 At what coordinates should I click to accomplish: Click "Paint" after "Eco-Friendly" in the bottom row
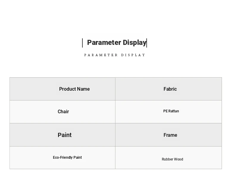[78, 158]
